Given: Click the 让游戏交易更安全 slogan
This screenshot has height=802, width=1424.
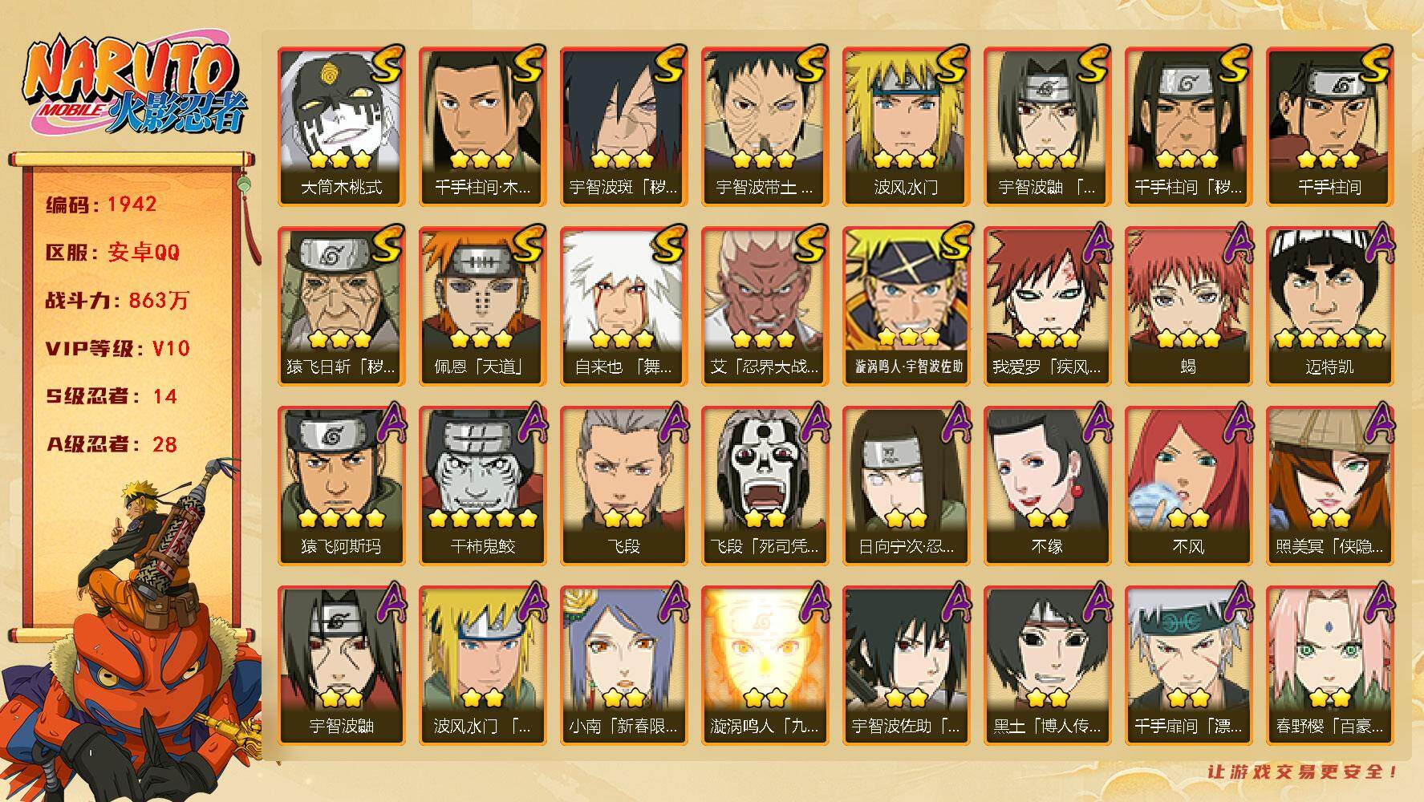Looking at the screenshot, I should [1304, 772].
